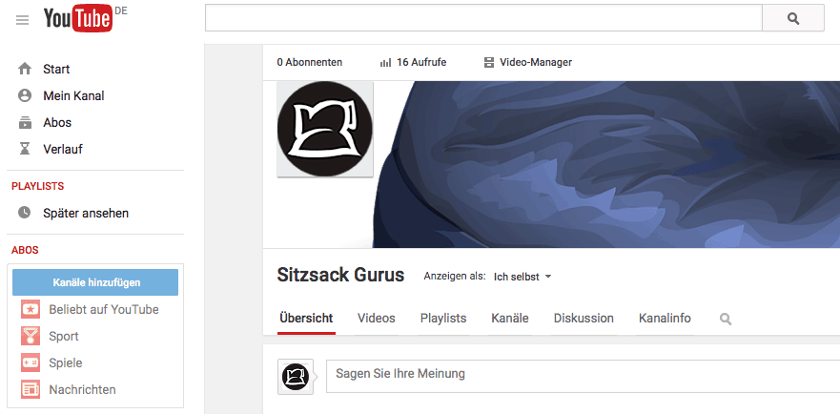This screenshot has height=414, width=840.
Task: Click the Mein Kanal person icon
Action: point(25,95)
